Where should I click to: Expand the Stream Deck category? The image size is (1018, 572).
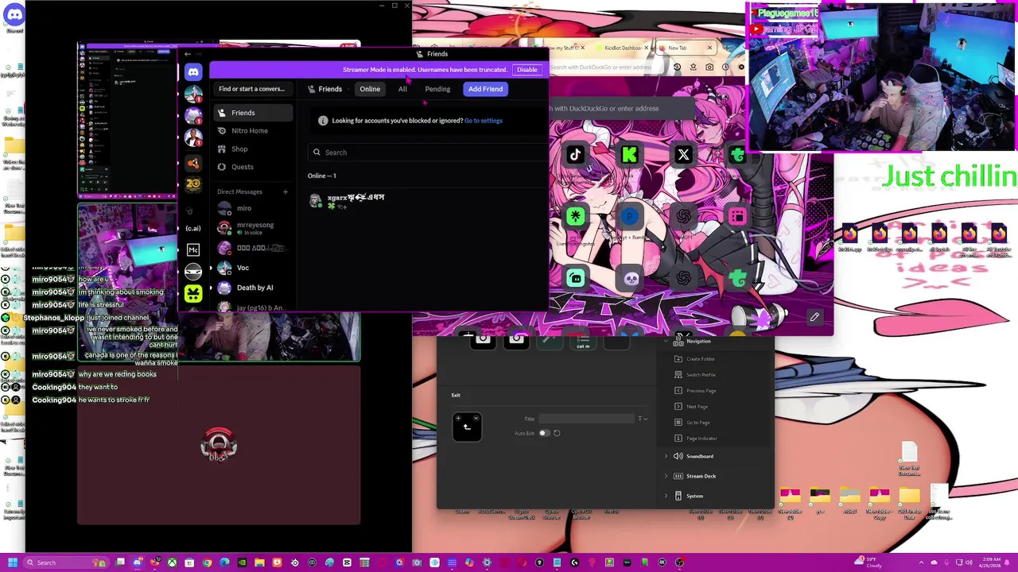(x=666, y=476)
